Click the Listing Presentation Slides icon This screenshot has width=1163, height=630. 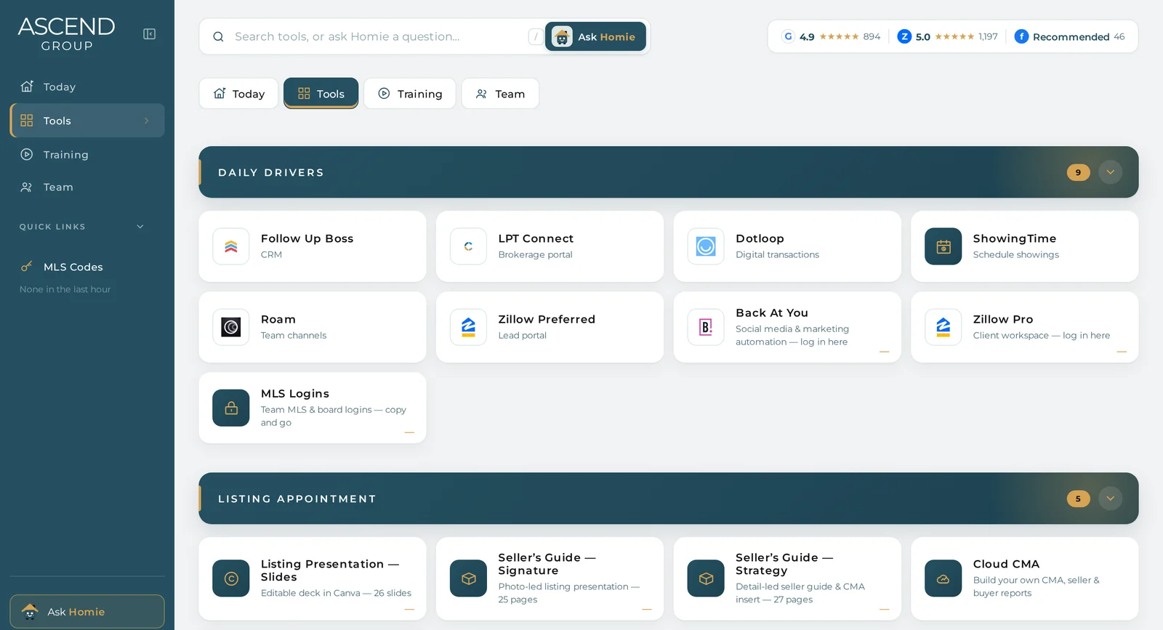pyautogui.click(x=231, y=578)
